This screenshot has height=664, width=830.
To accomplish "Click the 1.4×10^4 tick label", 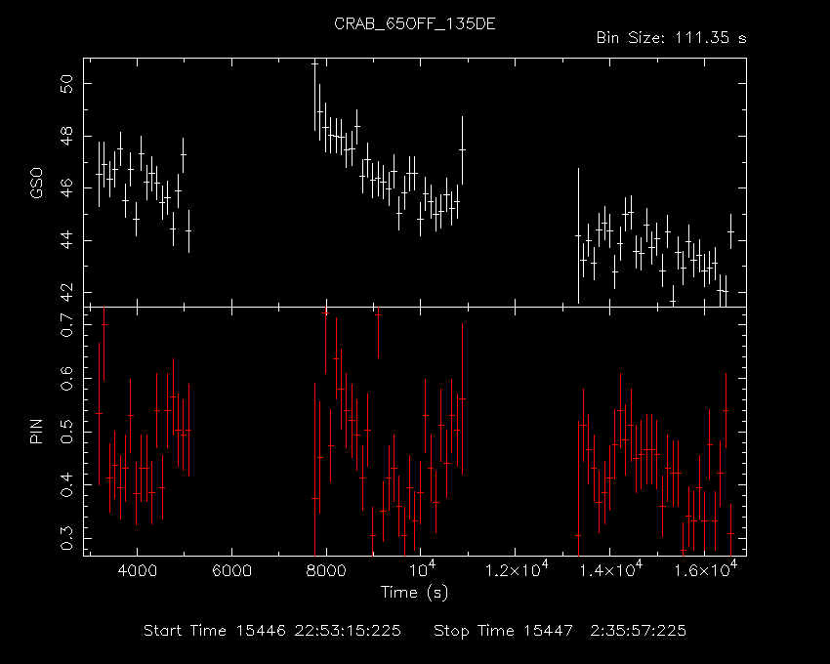I will pyautogui.click(x=611, y=568).
